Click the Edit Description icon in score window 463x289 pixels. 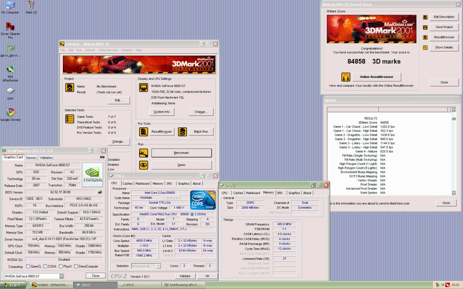425,17
